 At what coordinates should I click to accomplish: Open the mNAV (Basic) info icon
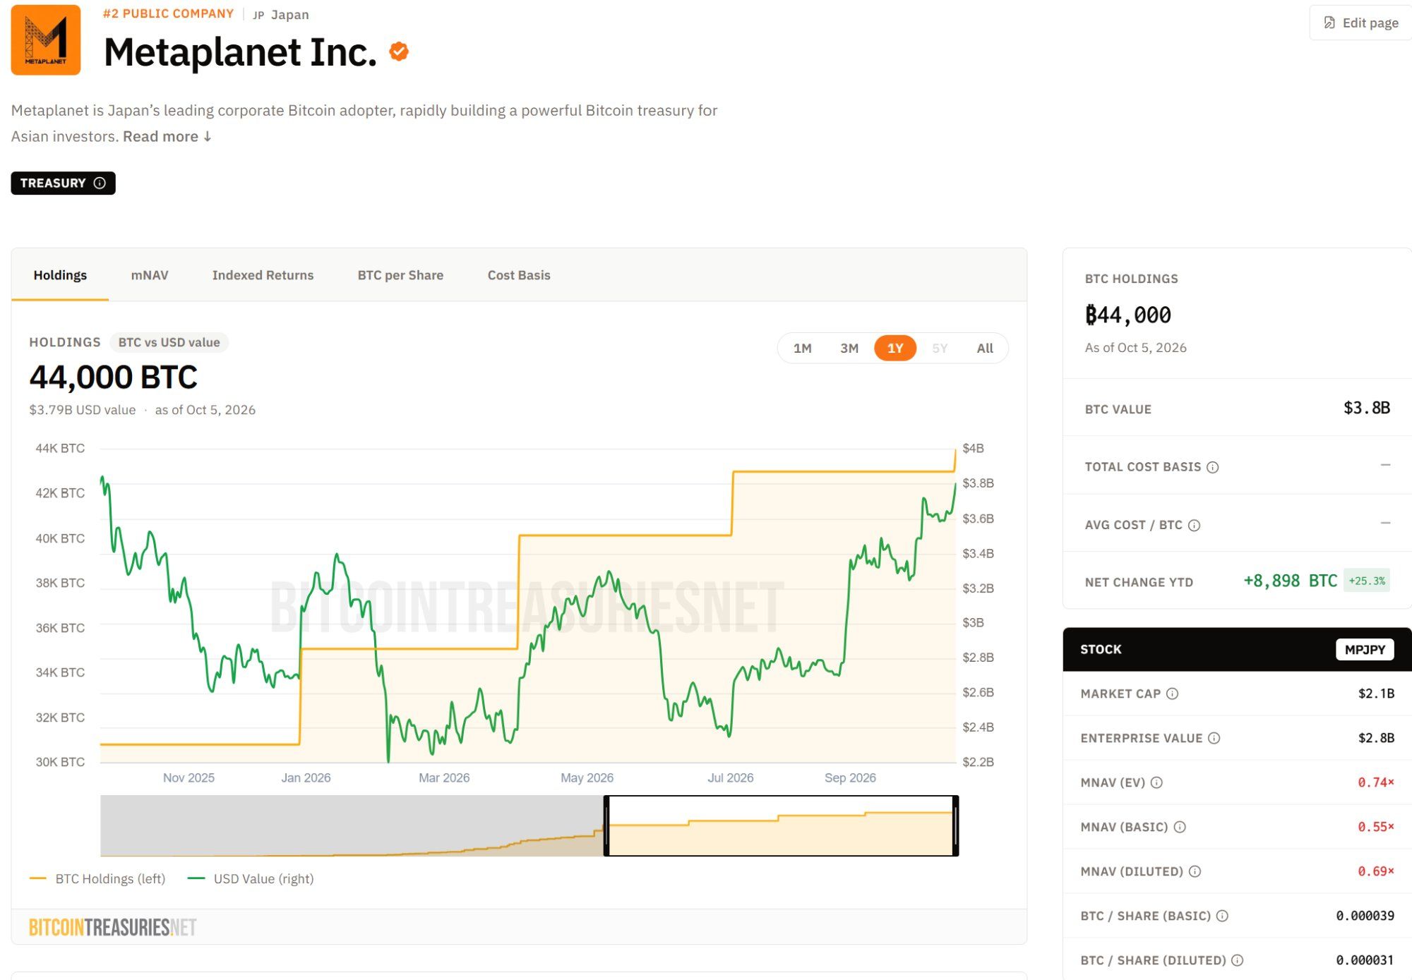(x=1180, y=827)
